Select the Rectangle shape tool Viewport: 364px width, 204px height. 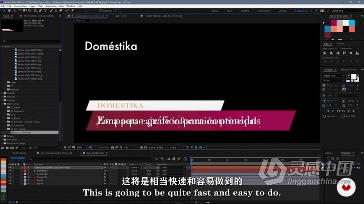[x=36, y=11]
